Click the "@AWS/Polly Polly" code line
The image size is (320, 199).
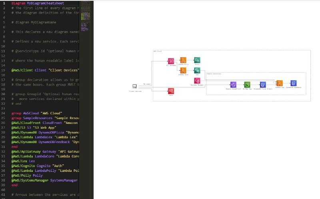pos(27,175)
